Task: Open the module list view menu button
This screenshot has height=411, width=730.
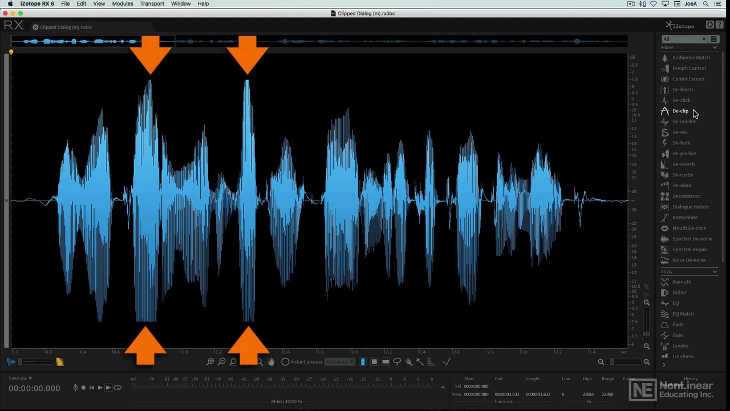Action: point(713,39)
